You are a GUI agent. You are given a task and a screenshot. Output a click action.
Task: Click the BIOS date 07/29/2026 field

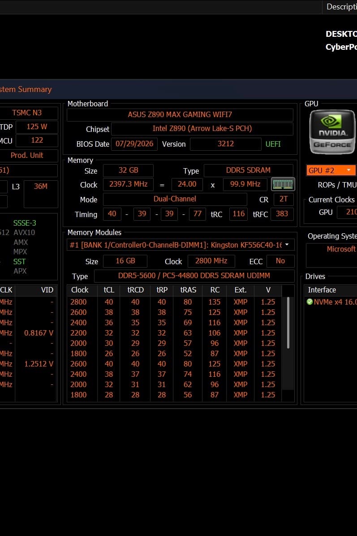pyautogui.click(x=134, y=144)
